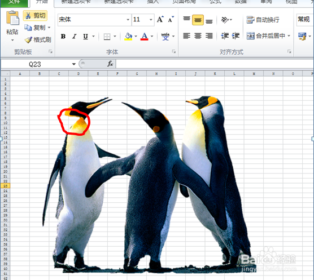
Task: Apply the fill color bucket
Action: pos(128,37)
